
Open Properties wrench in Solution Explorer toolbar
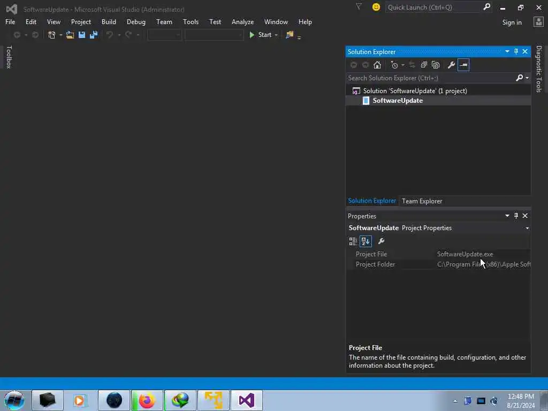(451, 65)
